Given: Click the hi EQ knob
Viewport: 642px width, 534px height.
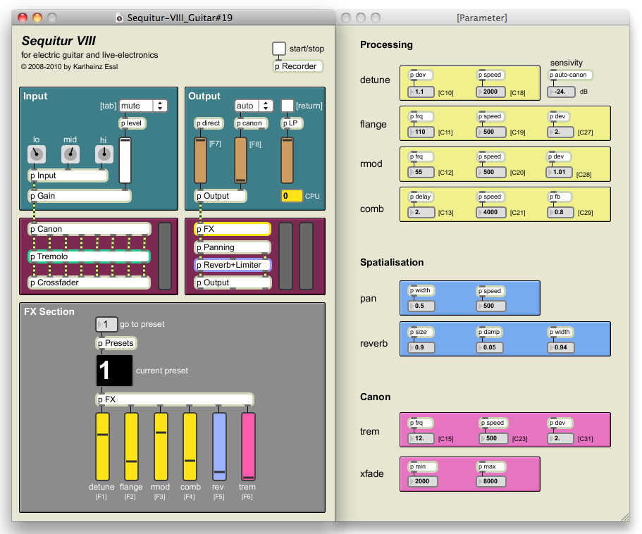Looking at the screenshot, I should (x=104, y=154).
